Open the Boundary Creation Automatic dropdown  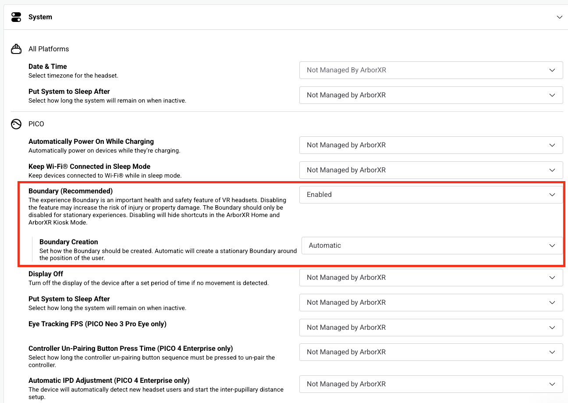(432, 246)
